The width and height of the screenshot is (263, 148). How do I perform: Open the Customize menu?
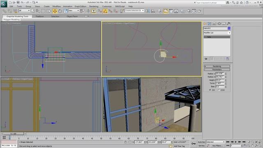(107, 7)
